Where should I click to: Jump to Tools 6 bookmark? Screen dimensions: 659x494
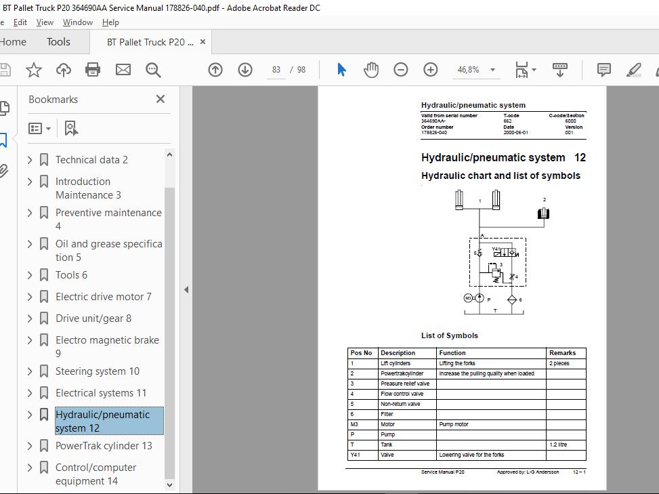pyautogui.click(x=71, y=275)
